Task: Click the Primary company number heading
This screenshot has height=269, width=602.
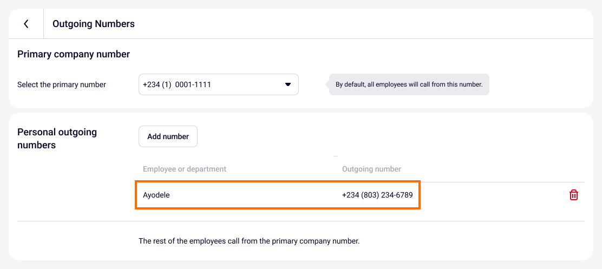Action: [x=74, y=54]
